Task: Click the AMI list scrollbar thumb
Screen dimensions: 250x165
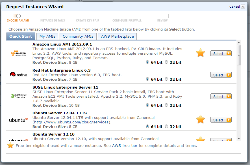Action: 239,55
